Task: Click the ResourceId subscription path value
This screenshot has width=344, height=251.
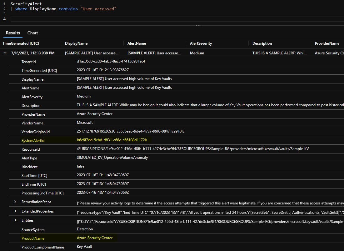Action: click(x=193, y=149)
